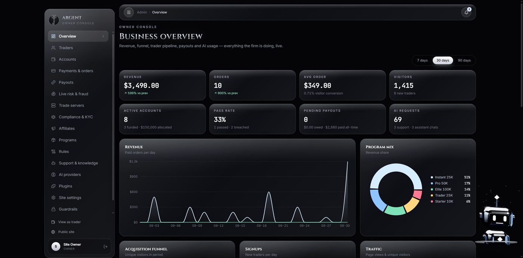The image size is (523, 258).
Task: Click the Support & knowledge icon
Action: [53, 163]
